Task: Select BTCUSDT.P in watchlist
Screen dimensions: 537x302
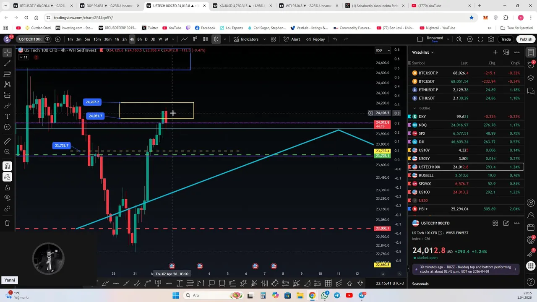Action: tap(466, 73)
